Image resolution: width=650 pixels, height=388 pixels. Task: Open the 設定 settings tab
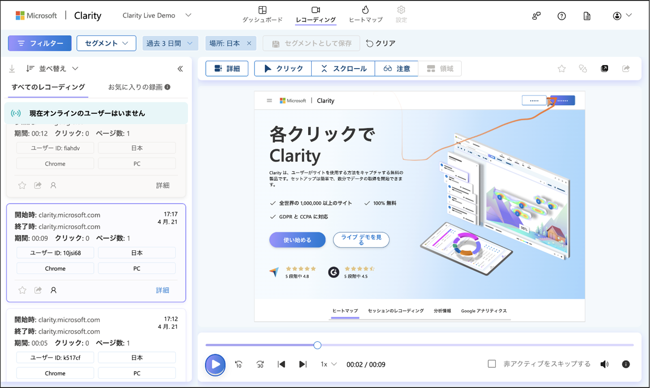[401, 15]
